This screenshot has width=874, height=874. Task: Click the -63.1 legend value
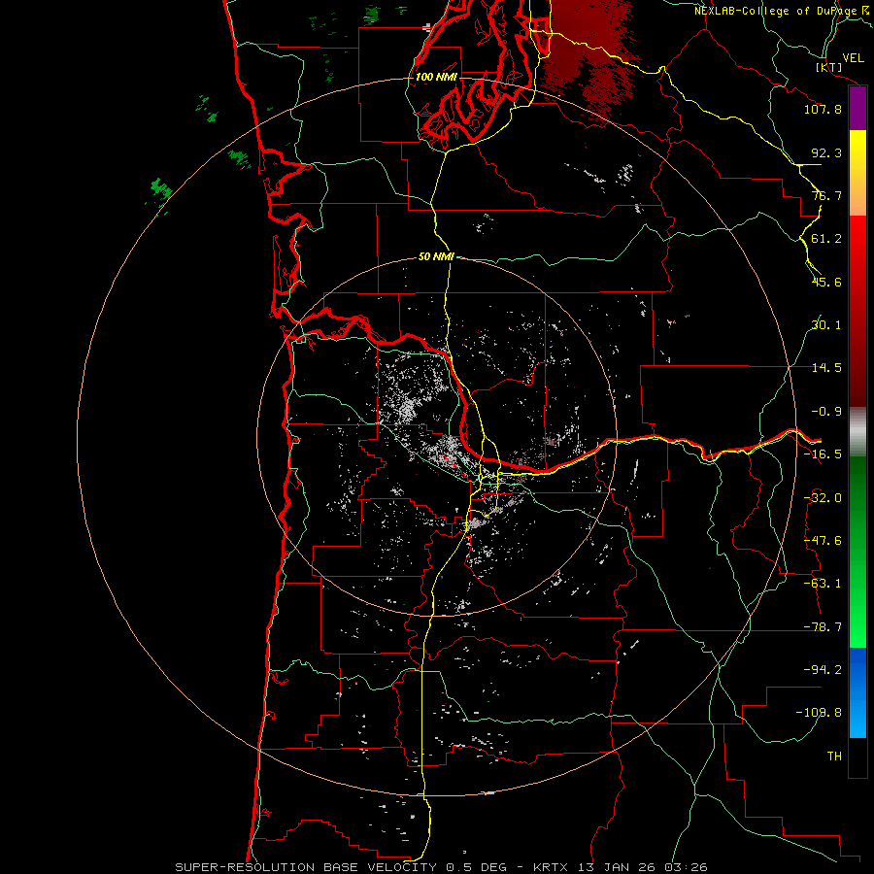point(823,584)
